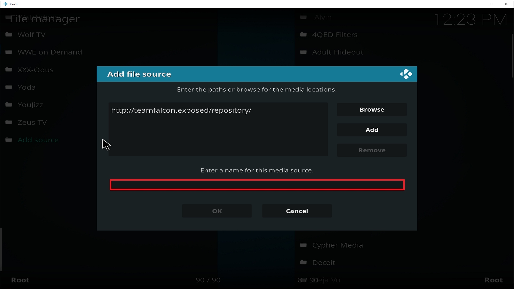
Task: Maximize the Kodi window
Action: (x=492, y=4)
